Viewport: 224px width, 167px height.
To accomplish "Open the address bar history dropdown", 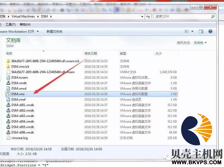I will [142, 17].
